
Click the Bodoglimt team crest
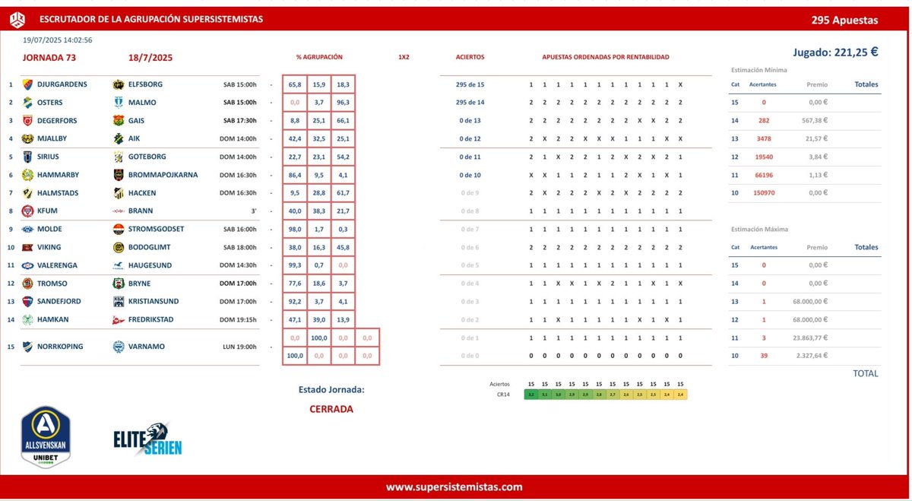pyautogui.click(x=119, y=247)
